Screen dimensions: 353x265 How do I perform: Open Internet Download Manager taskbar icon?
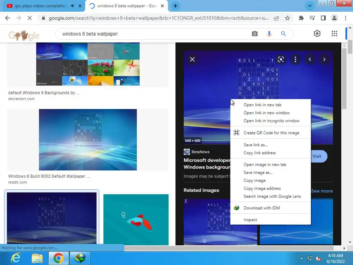click(80, 258)
